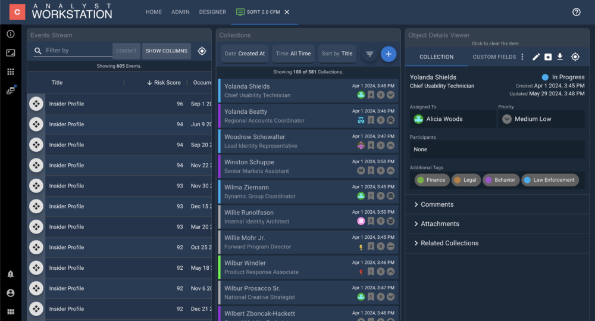Click the bookmark icon on Yolanda Beatty card
595x321 pixels.
tap(371, 120)
